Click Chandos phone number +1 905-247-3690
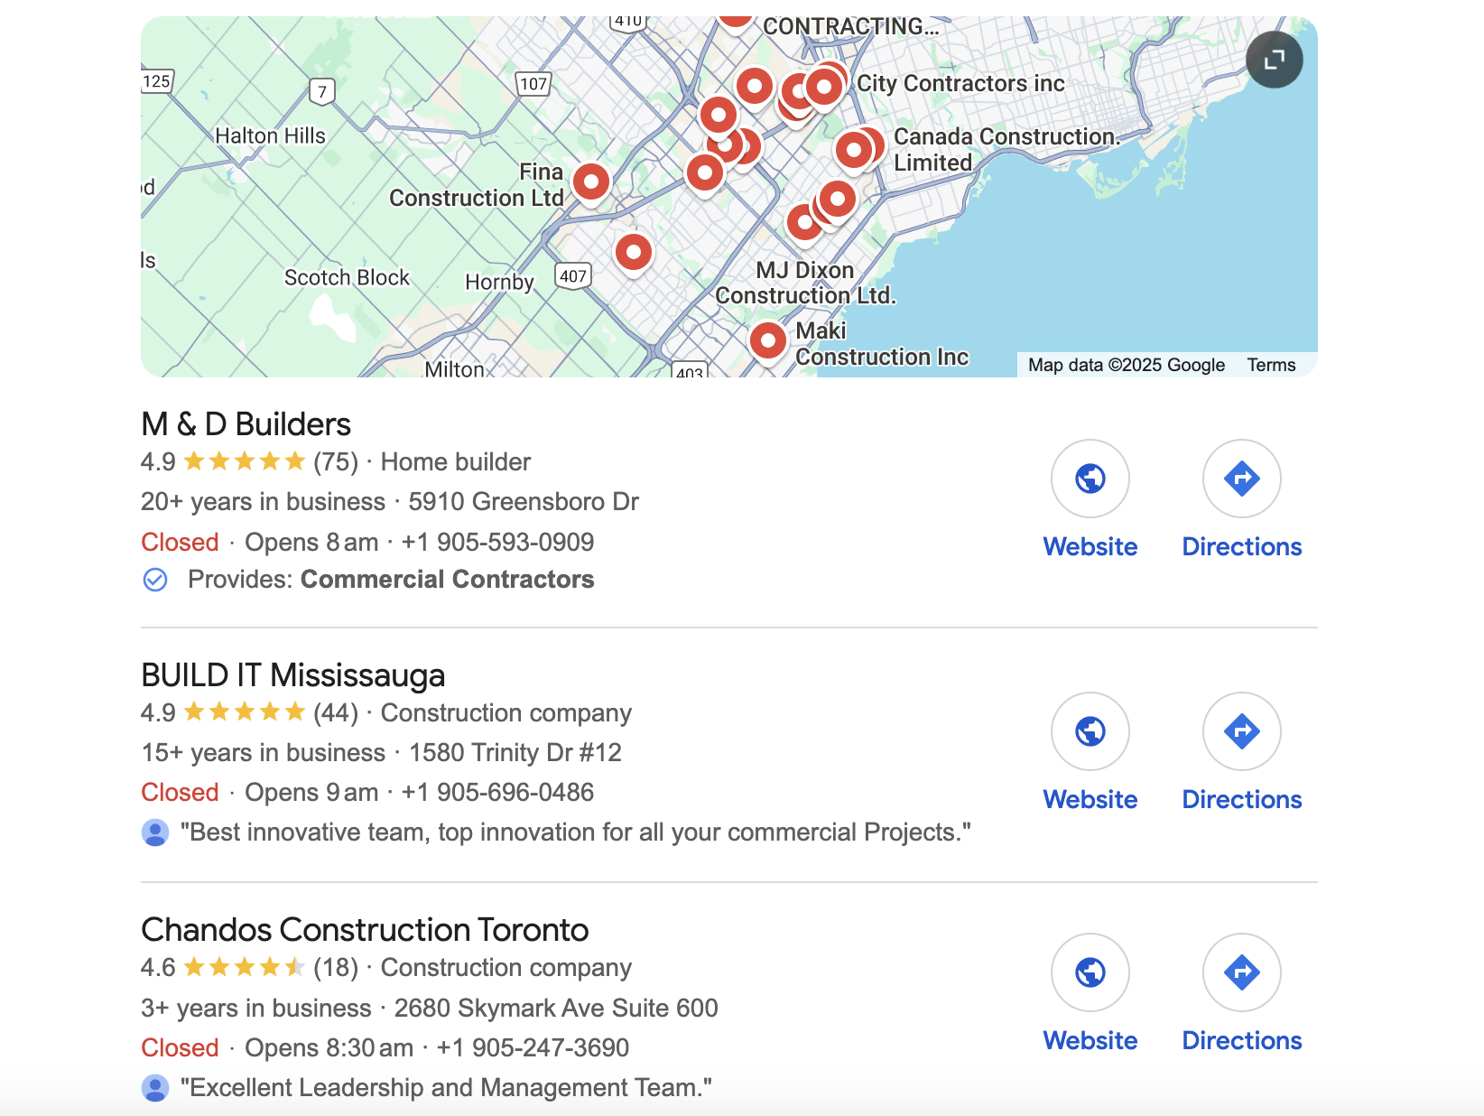 click(x=534, y=1047)
